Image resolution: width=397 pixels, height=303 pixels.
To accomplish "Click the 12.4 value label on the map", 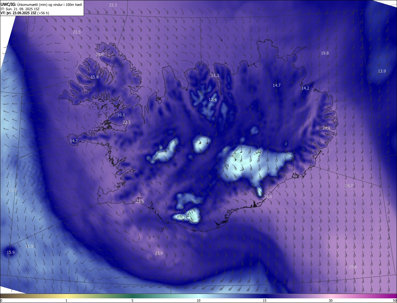I will (x=212, y=100).
